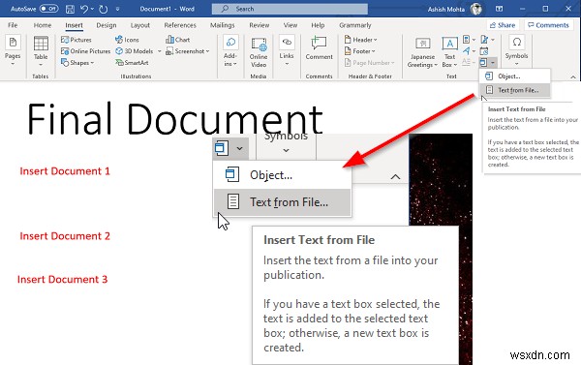
Task: Click the WordArt icon in Text group
Action: pos(467,50)
